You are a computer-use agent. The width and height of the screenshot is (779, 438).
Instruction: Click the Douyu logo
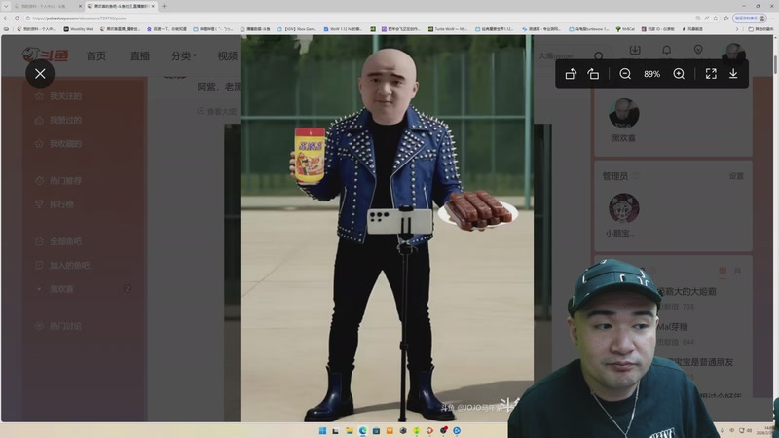click(x=45, y=55)
